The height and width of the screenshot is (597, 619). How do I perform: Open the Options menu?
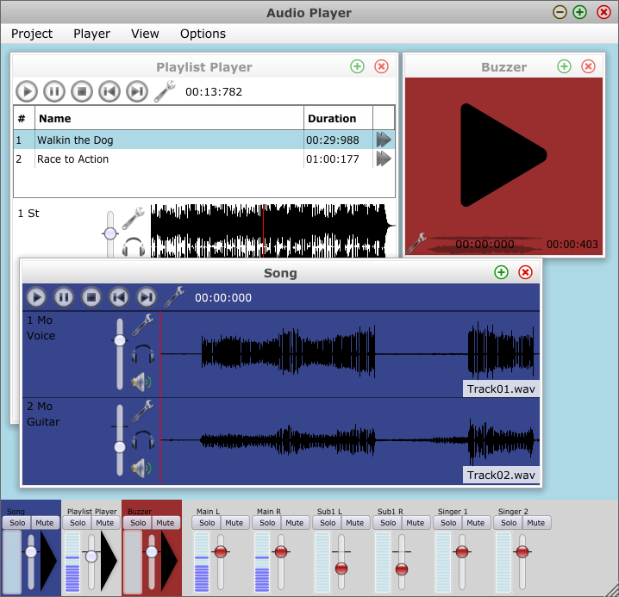[203, 34]
